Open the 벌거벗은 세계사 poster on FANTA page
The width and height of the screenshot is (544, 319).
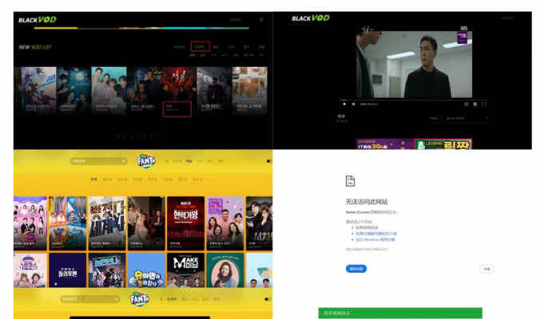click(107, 223)
